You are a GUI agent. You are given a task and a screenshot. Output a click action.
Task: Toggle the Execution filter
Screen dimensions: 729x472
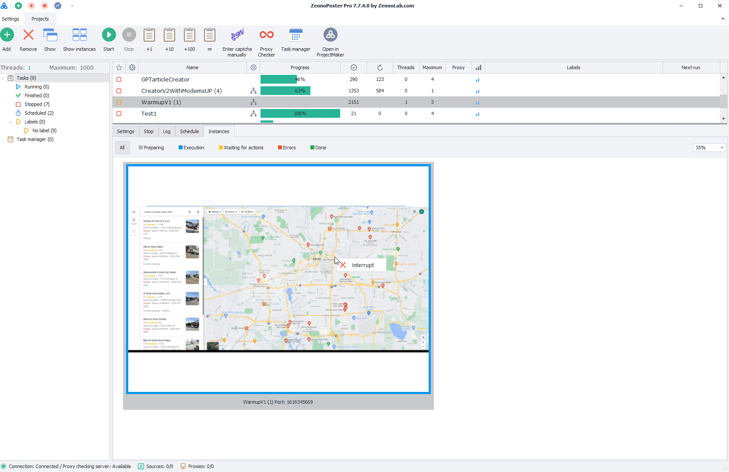click(191, 148)
